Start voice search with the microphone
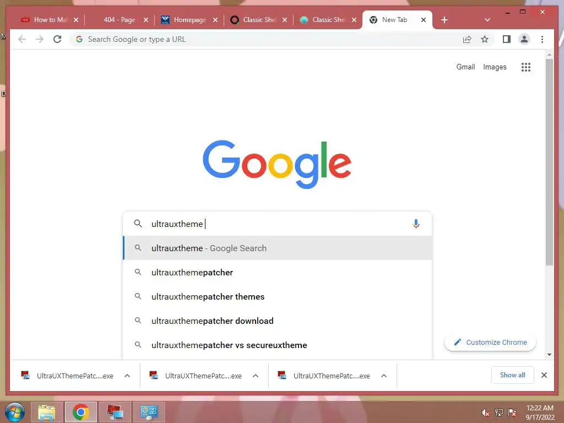Screen dimensions: 564x423 tap(415, 224)
